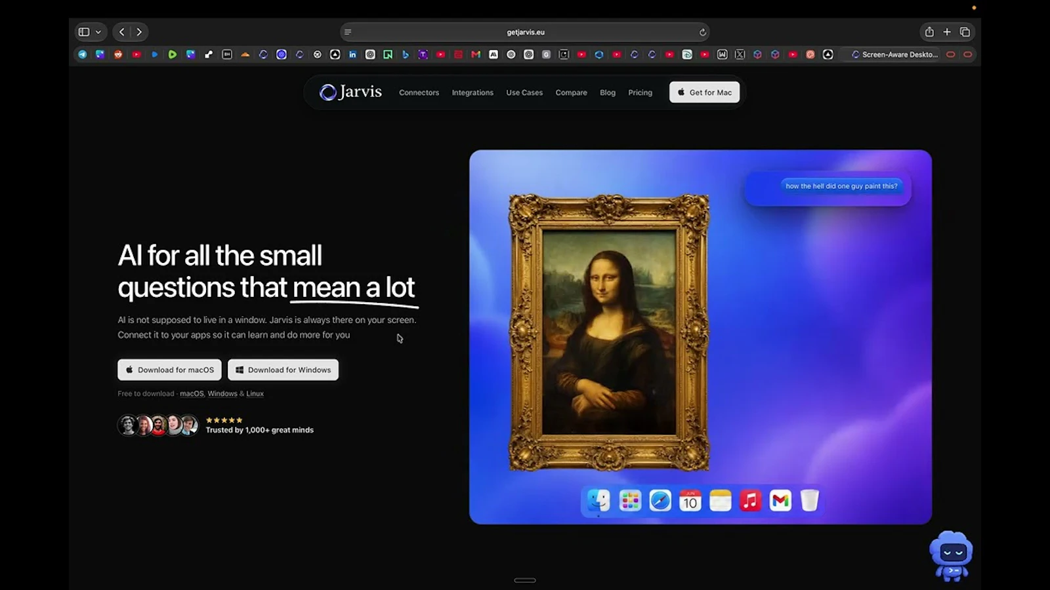Switch to the Bing tab

point(406,54)
